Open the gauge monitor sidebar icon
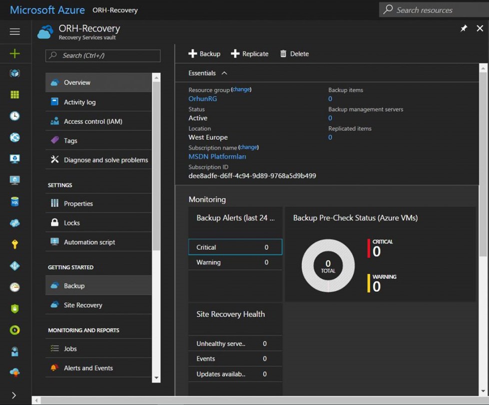The width and height of the screenshot is (489, 405). coord(14,287)
